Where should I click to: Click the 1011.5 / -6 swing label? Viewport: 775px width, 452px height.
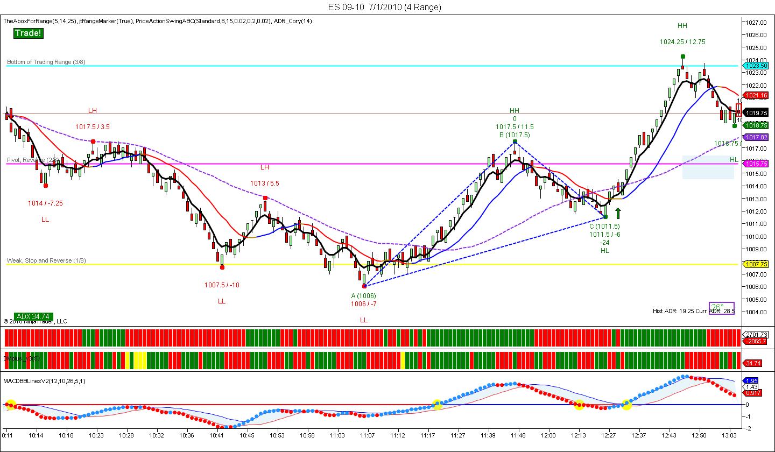click(605, 234)
